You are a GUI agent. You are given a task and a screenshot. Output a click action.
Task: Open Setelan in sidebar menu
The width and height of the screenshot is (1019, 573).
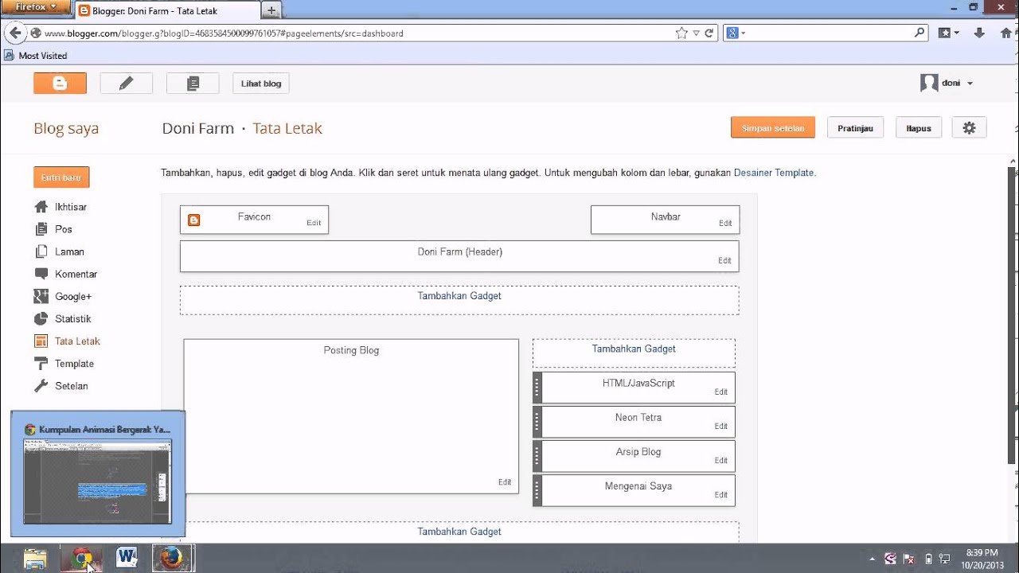pyautogui.click(x=72, y=386)
